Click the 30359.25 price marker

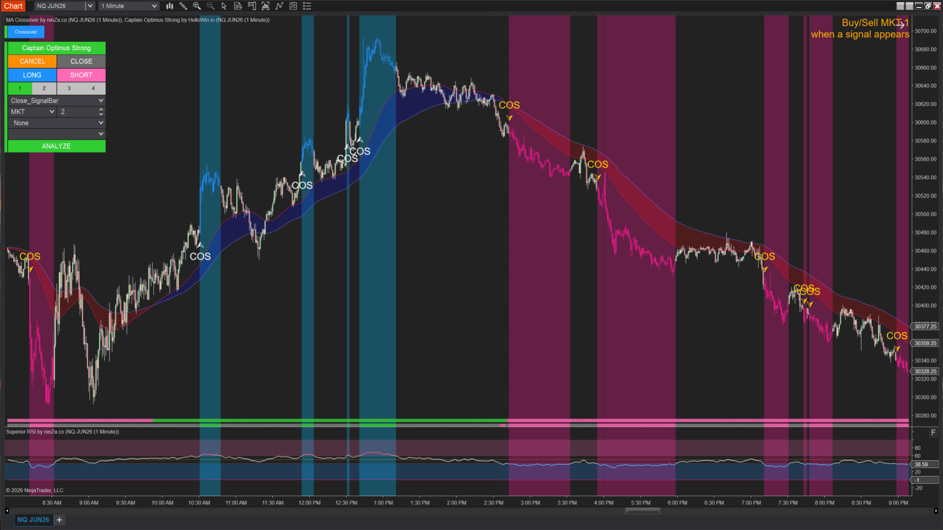(925, 343)
